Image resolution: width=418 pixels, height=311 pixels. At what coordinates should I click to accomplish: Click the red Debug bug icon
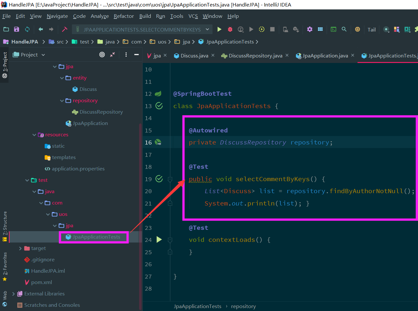[230, 30]
